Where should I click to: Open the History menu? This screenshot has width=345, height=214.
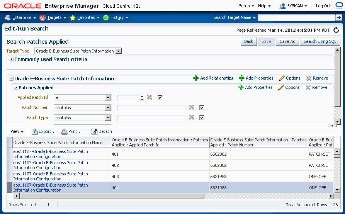pyautogui.click(x=116, y=18)
